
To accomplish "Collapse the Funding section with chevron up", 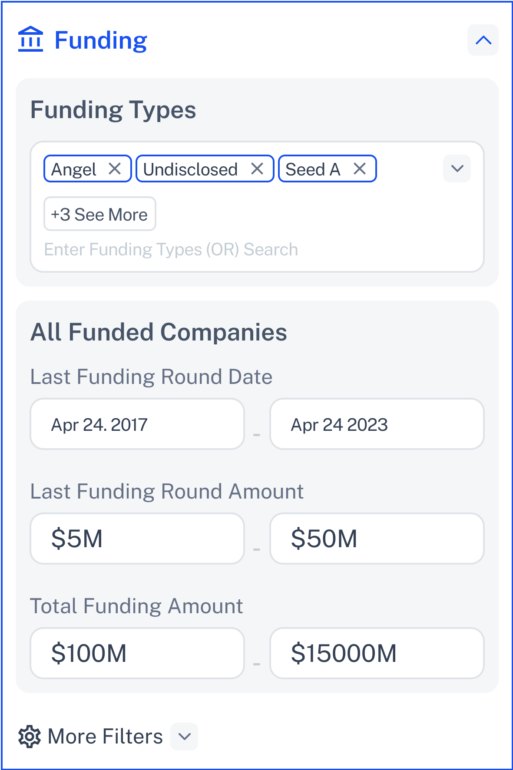I will click(483, 40).
